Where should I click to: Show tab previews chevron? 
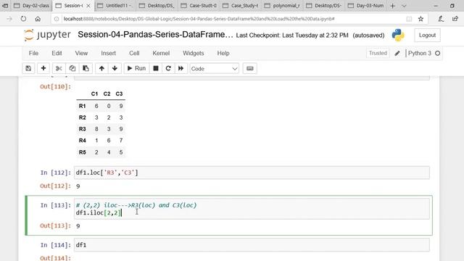click(x=404, y=6)
